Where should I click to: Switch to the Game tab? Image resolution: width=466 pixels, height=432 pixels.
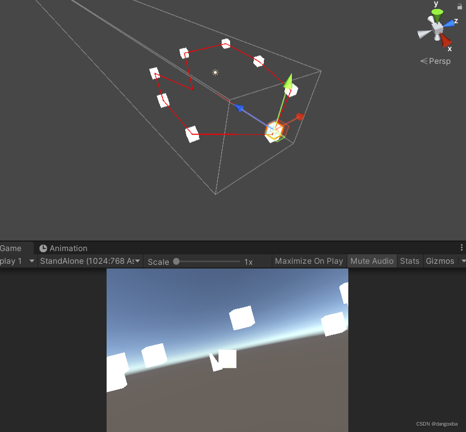pos(11,248)
